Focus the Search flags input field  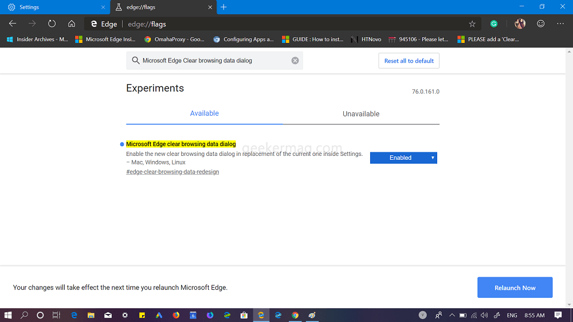214,60
